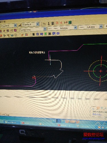Click the 2+8 toolbar icon

tap(66, 23)
